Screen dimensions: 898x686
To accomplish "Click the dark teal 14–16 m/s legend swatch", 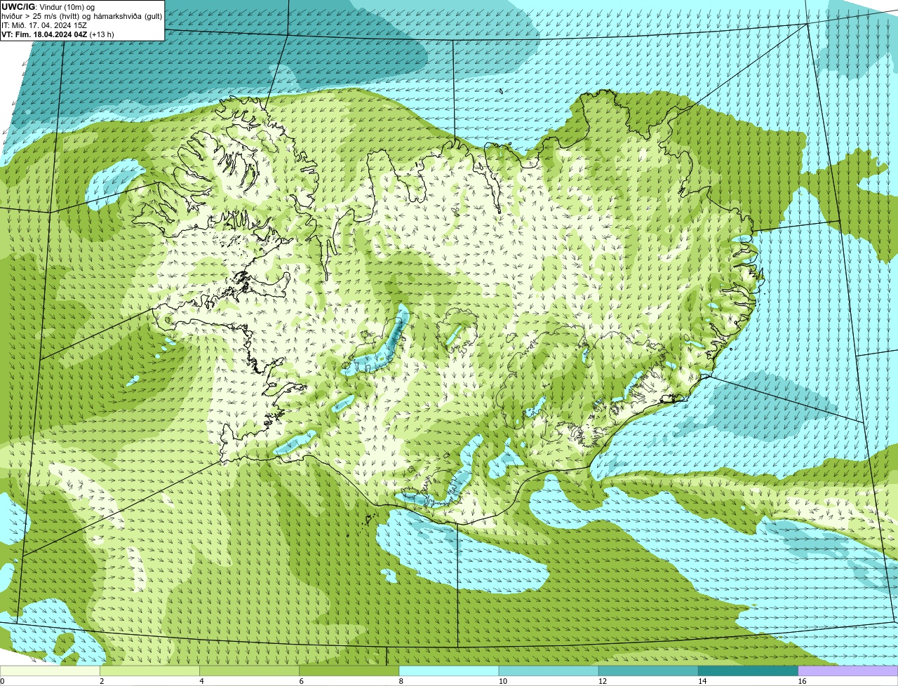I will coord(748,671).
